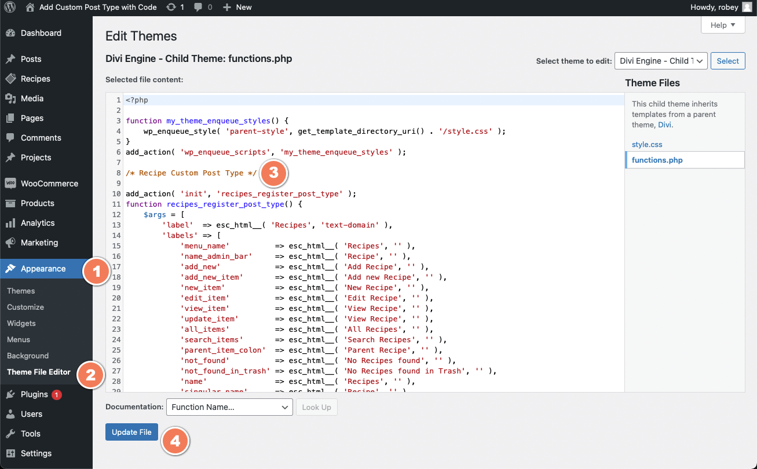This screenshot has height=469, width=757.
Task: Click the Comments sidebar bubble icon
Action: pos(10,138)
